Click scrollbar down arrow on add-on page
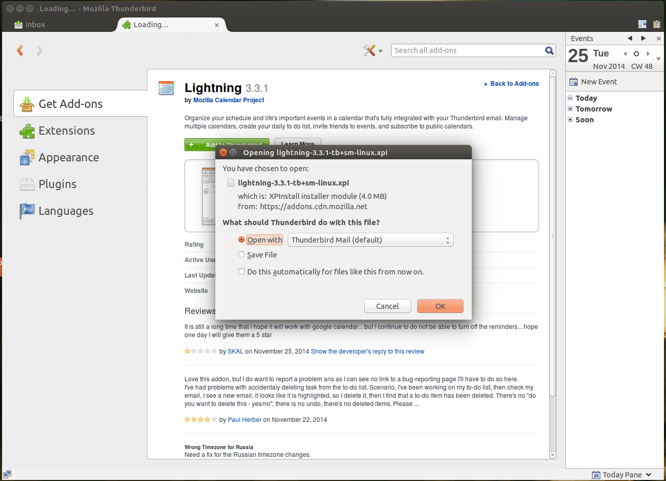666x481 pixels. pyautogui.click(x=553, y=455)
